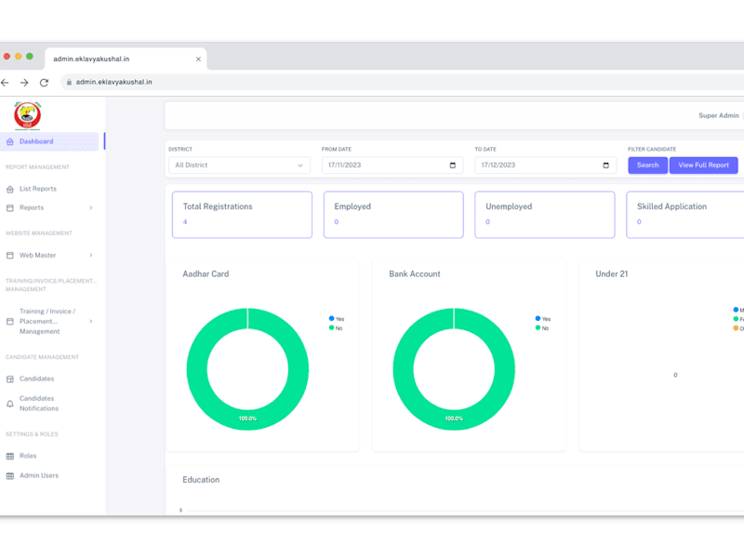744x558 pixels.
Task: Toggle the Yes legend in Aadhar Card chart
Action: tap(337, 319)
